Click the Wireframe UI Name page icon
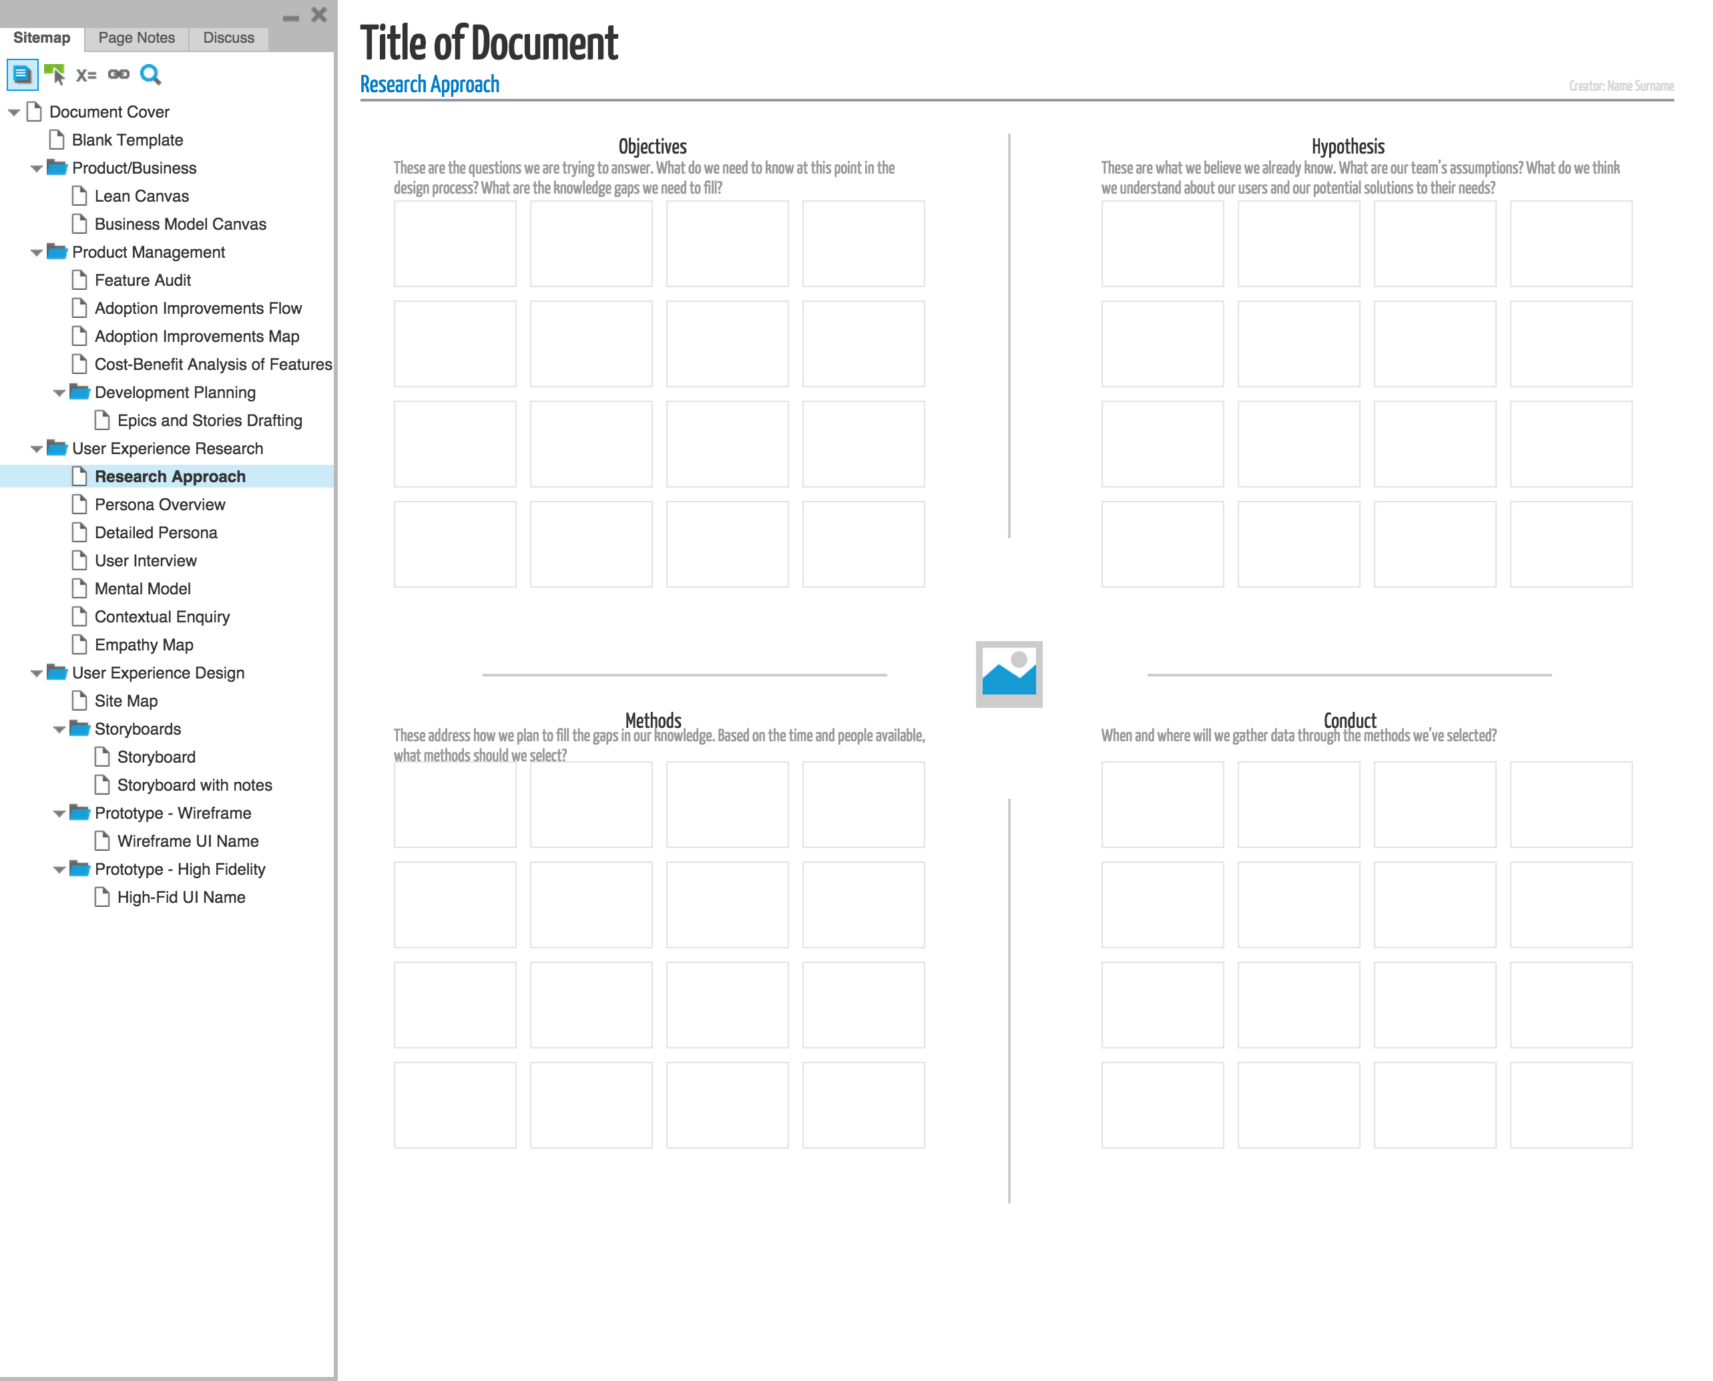This screenshot has height=1381, width=1713. click(101, 841)
